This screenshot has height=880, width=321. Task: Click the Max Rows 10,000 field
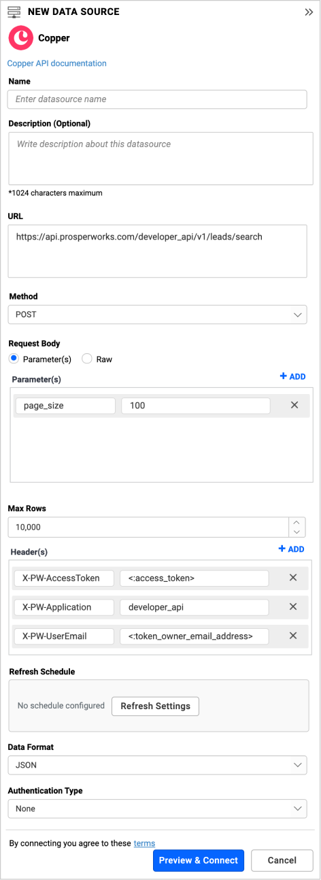(x=148, y=527)
